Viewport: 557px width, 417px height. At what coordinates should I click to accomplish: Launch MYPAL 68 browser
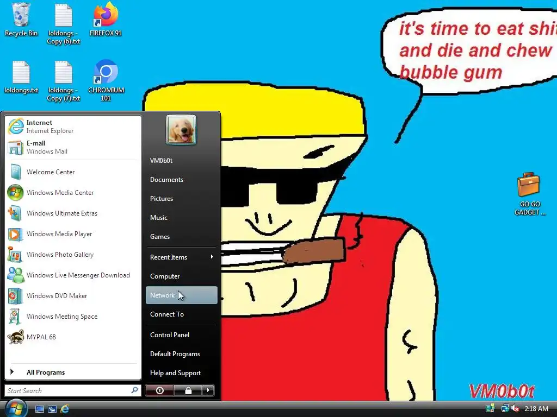tap(73, 337)
